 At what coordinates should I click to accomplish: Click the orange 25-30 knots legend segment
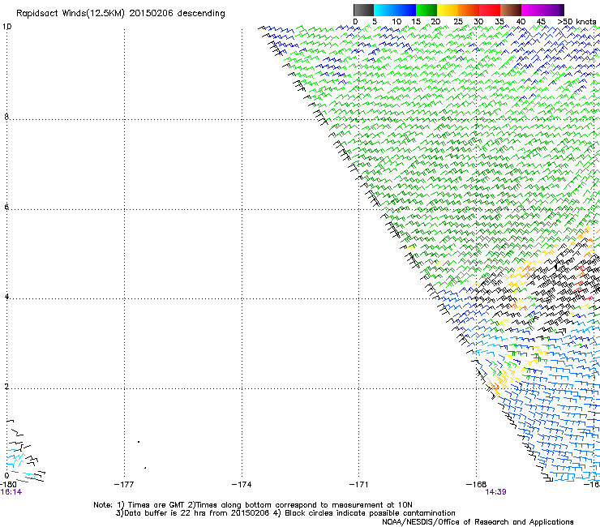pos(469,10)
